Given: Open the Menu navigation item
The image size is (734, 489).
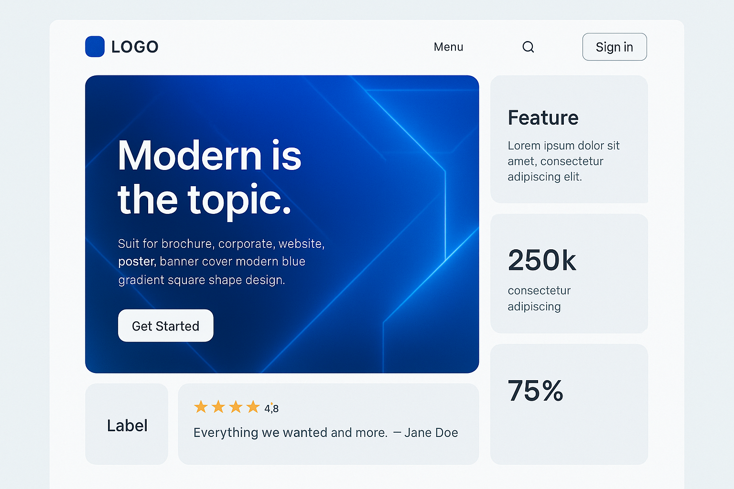Looking at the screenshot, I should (448, 47).
